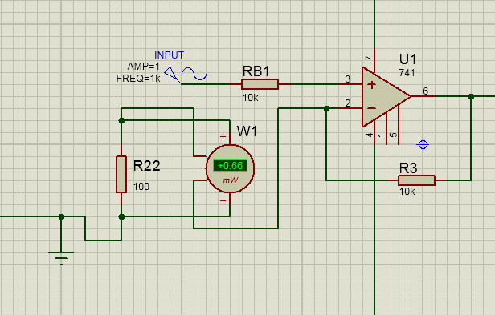Select the U1 reference label
Image resolution: width=495 pixels, height=315 pixels.
[407, 59]
